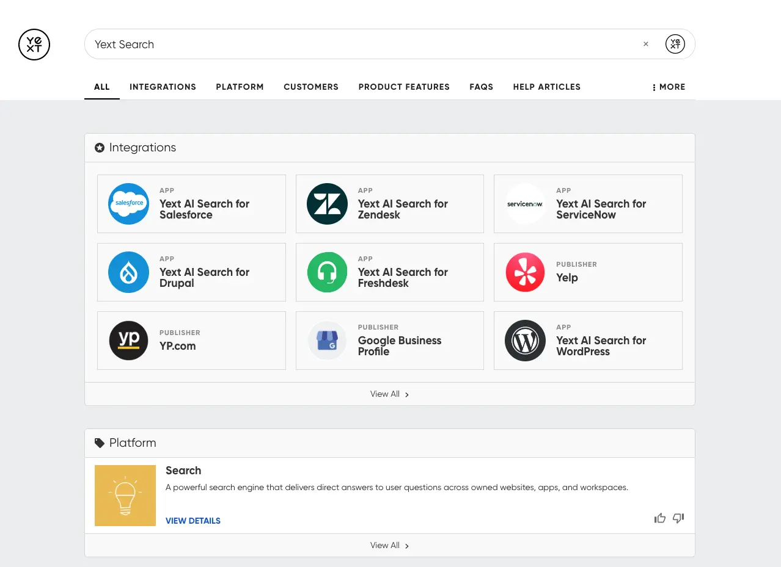Open the Zendesk integration icon
The height and width of the screenshot is (567, 781).
[x=327, y=204]
